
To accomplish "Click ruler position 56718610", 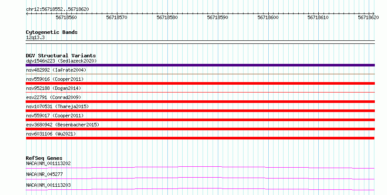I will coord(318,17).
